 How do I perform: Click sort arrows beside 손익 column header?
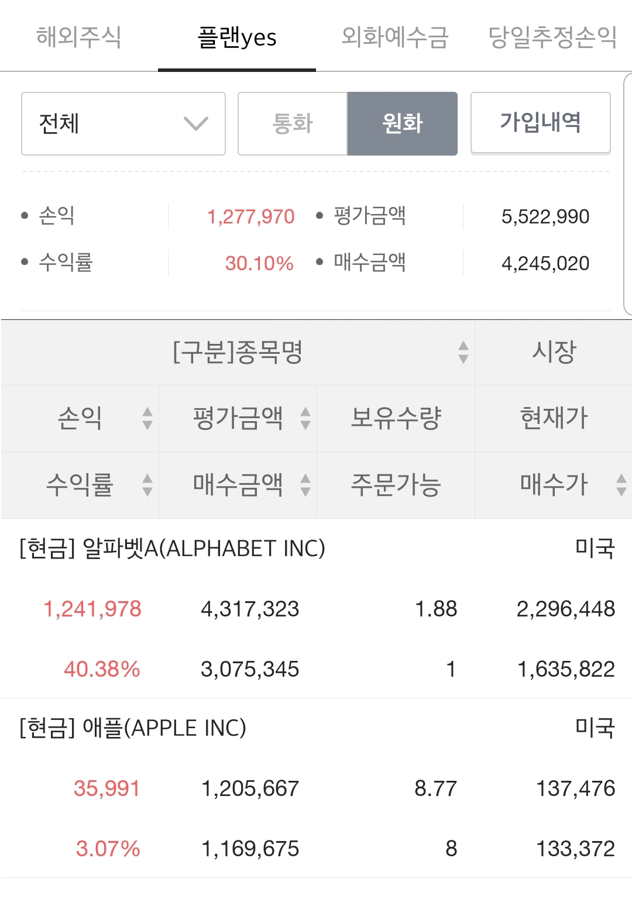point(147,418)
